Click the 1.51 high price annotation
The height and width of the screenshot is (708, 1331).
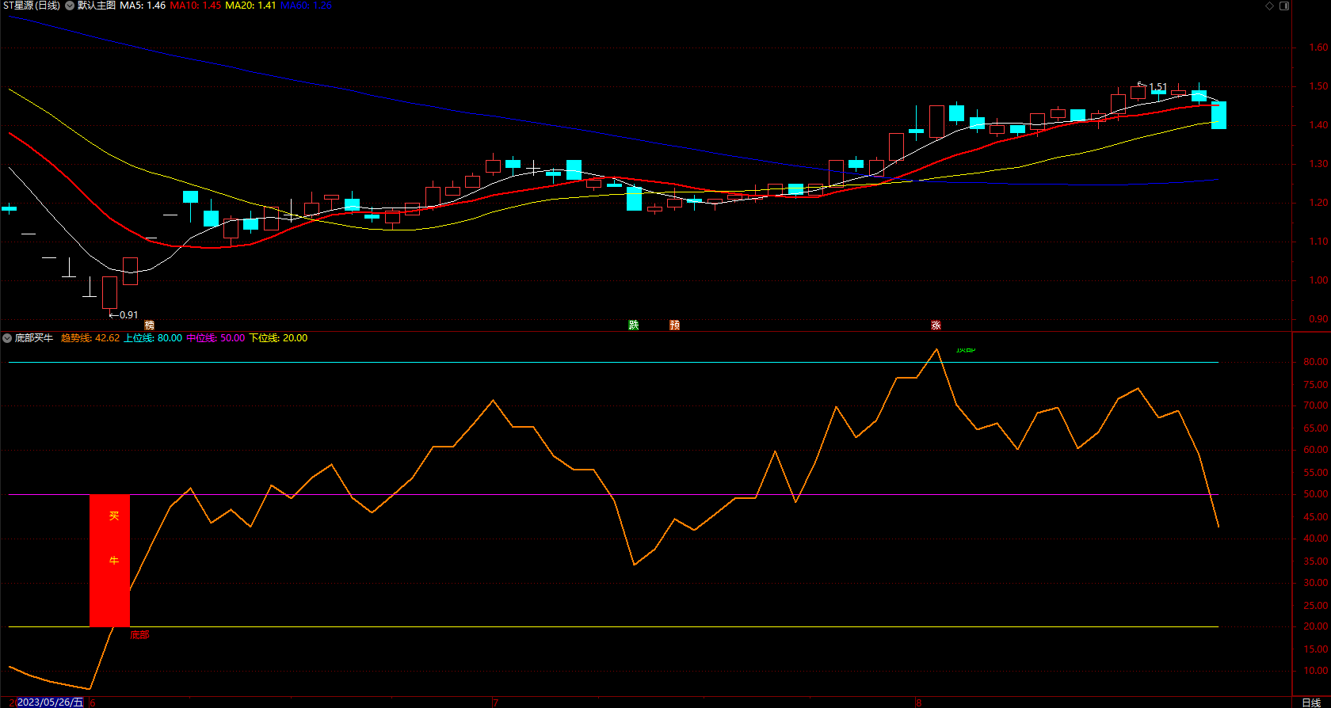click(x=1157, y=87)
